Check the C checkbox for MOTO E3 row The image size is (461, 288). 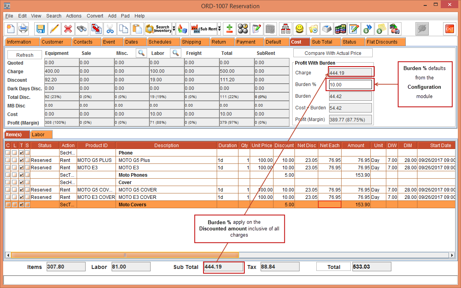pos(8,168)
